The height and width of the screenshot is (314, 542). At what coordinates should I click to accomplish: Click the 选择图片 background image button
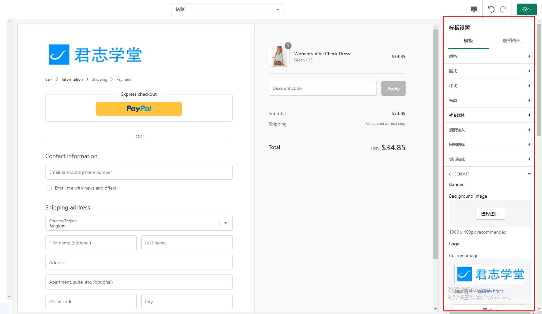click(490, 214)
